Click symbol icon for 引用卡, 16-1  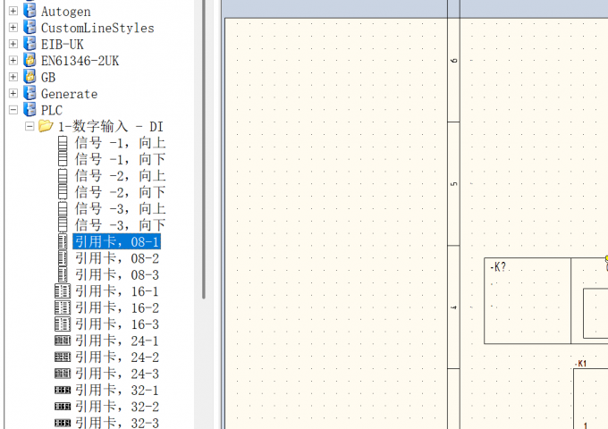63,291
